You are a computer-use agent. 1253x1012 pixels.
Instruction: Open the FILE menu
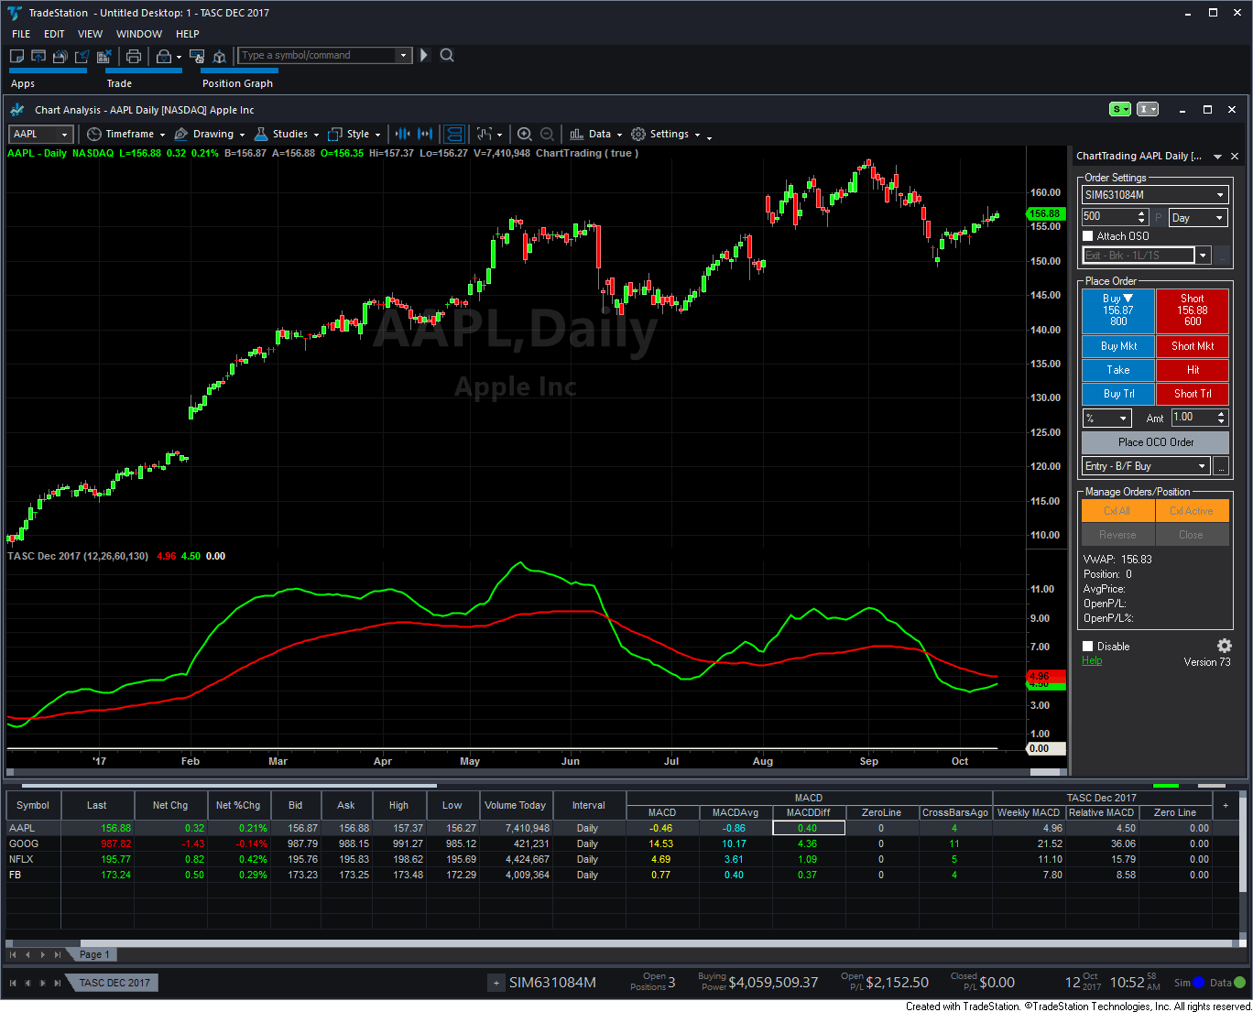(21, 34)
